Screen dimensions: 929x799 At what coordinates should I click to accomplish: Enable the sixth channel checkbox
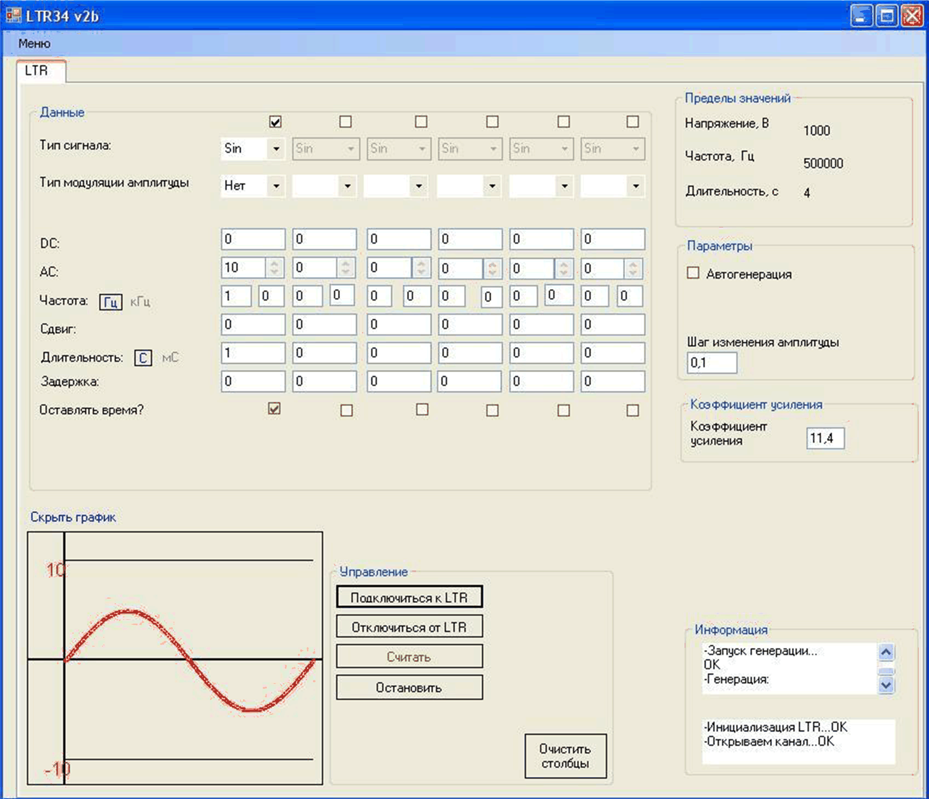[633, 121]
